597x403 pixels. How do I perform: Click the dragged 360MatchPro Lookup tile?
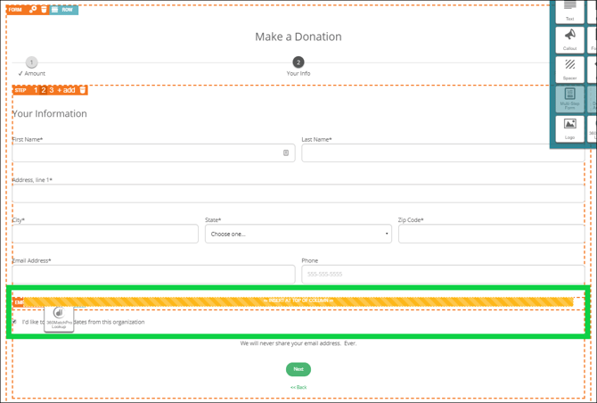[x=59, y=317]
